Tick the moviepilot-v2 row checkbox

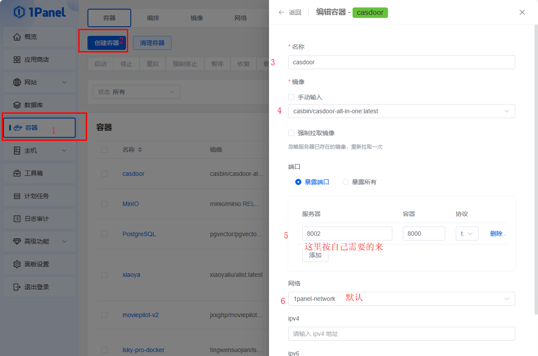[105, 315]
